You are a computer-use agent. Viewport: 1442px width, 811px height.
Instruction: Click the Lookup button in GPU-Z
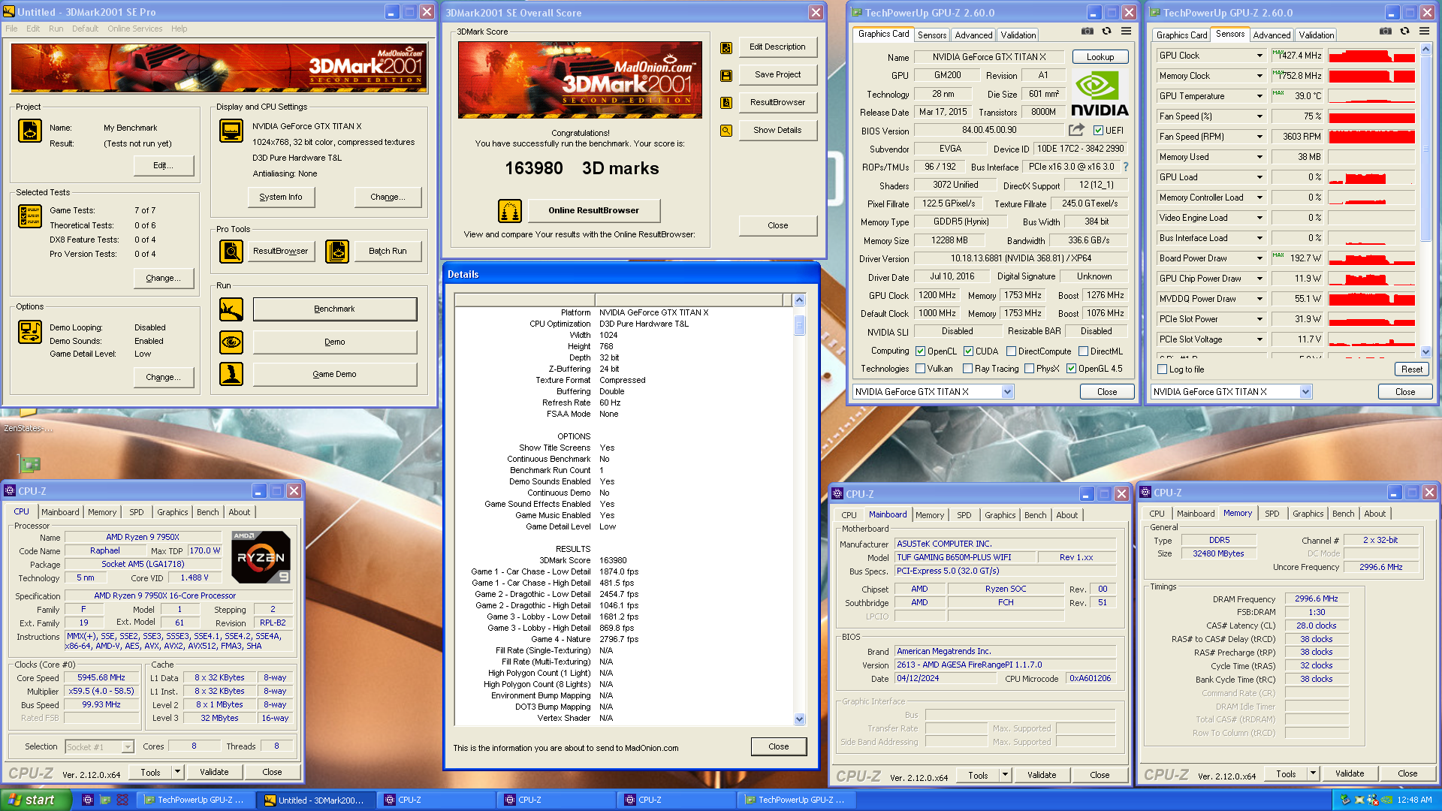[1100, 57]
